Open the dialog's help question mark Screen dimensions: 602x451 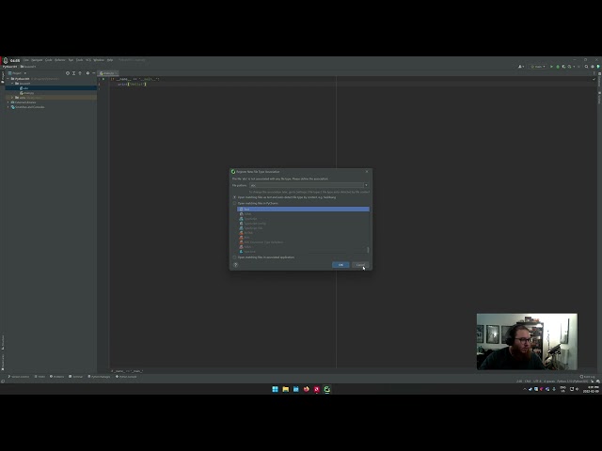click(x=236, y=265)
